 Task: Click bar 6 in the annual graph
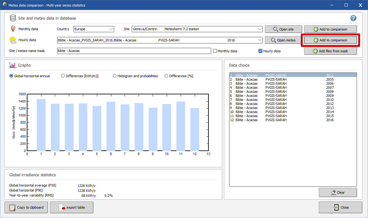click(x=111, y=126)
